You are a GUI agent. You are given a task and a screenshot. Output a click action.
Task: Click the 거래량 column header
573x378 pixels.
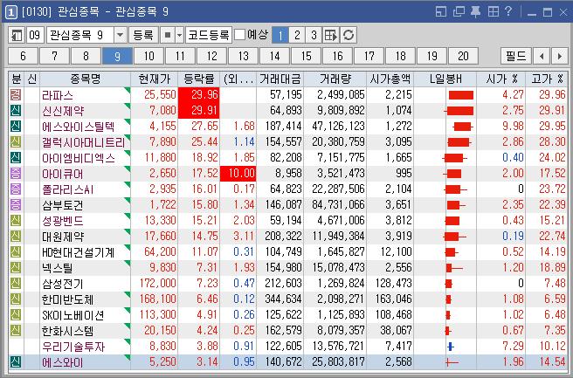click(335, 79)
